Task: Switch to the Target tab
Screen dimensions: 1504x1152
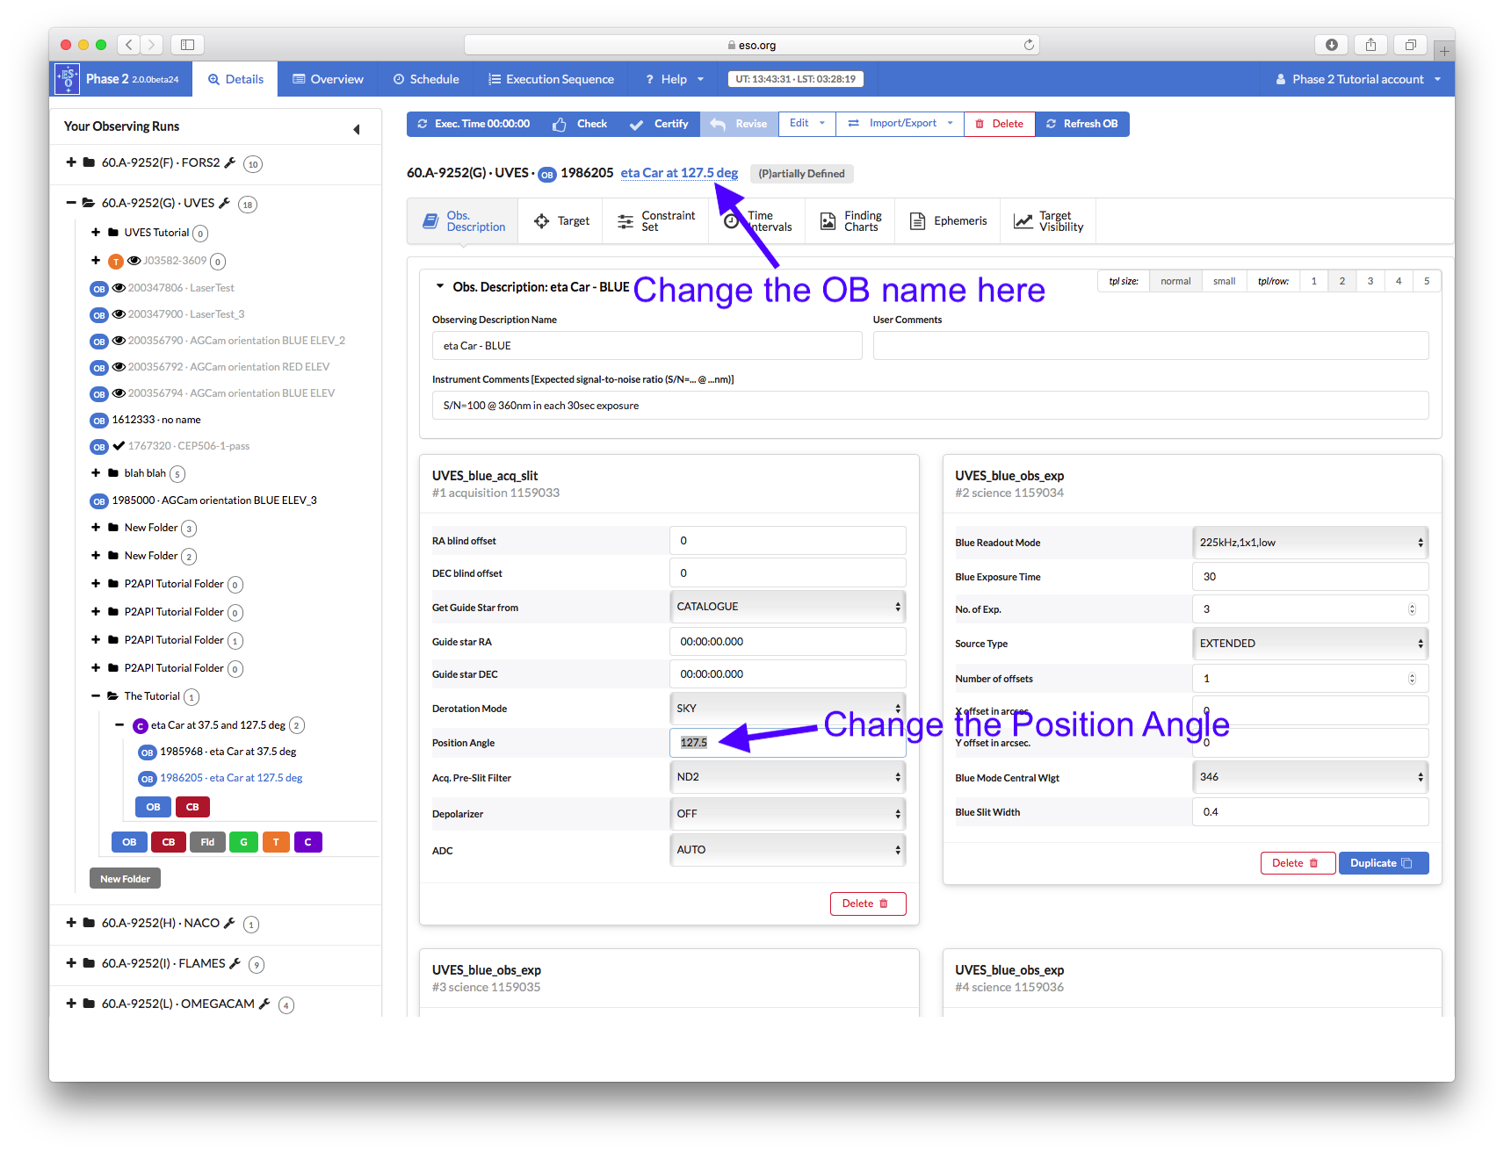Action: coord(561,221)
